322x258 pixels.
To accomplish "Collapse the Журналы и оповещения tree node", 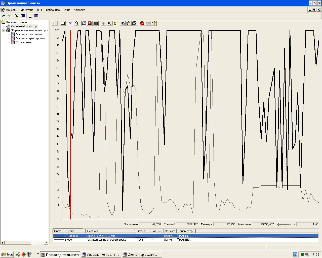I will 4,30.
